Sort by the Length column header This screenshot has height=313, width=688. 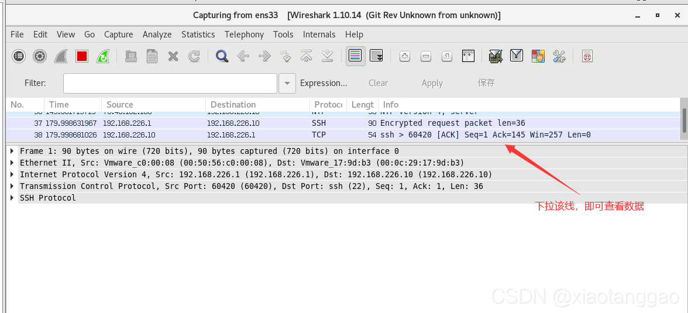point(363,105)
